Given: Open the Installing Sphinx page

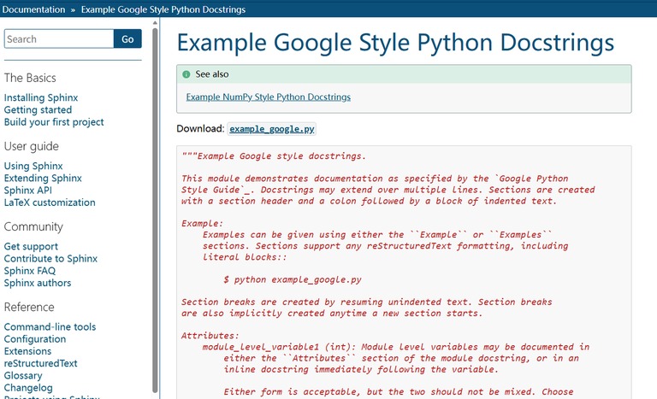Looking at the screenshot, I should [x=41, y=97].
